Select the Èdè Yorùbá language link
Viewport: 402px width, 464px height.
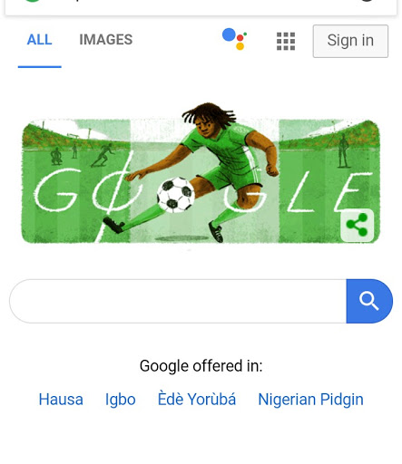(x=197, y=399)
